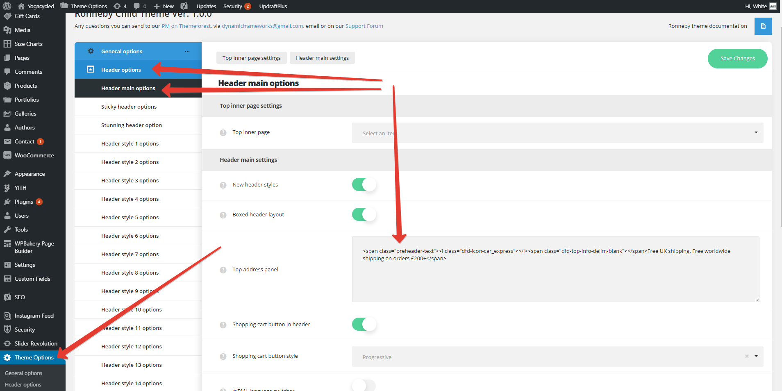
Task: Open Sticky header options section
Action: 129,107
